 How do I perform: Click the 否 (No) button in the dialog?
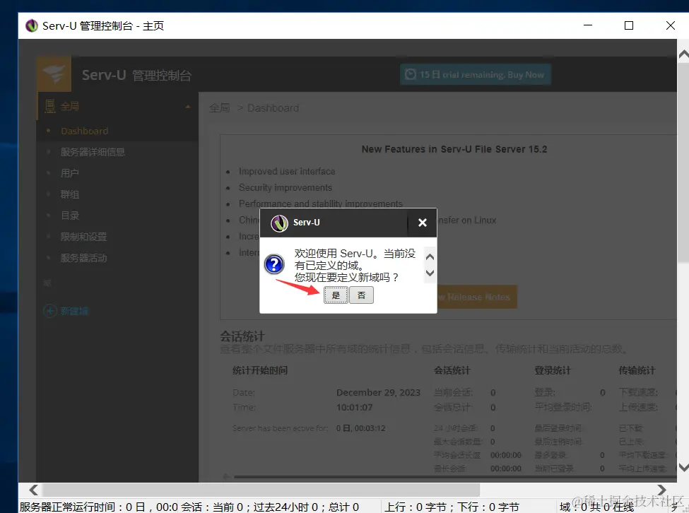tap(361, 295)
